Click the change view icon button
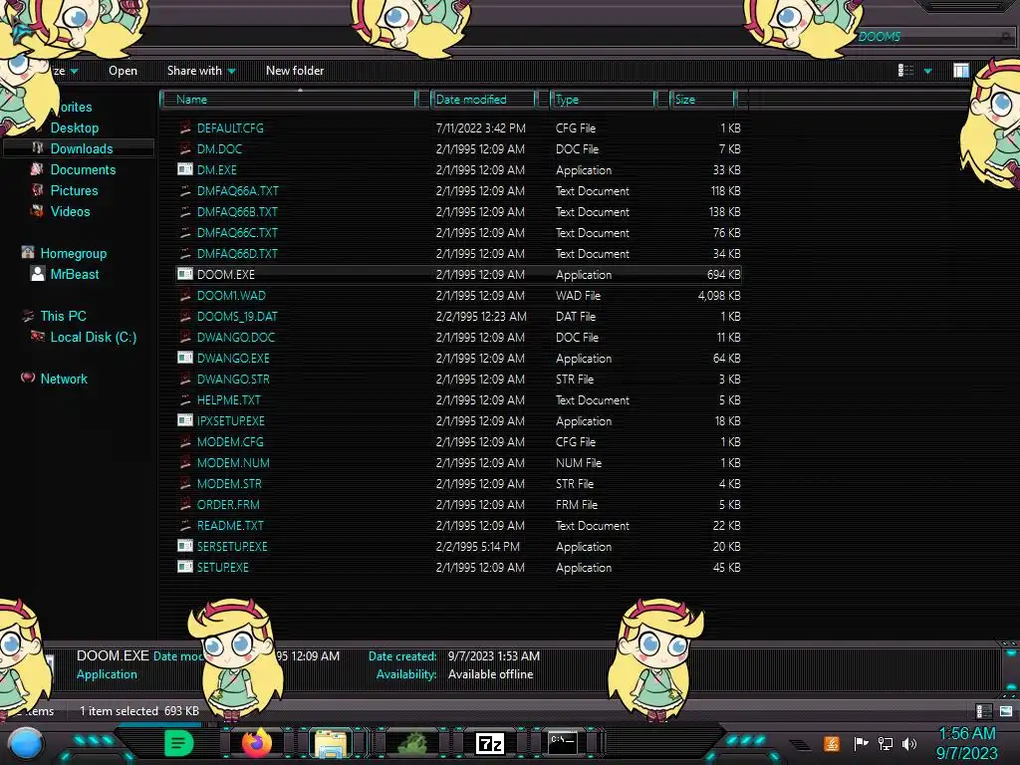Screen dimensions: 1020x765 pos(905,71)
